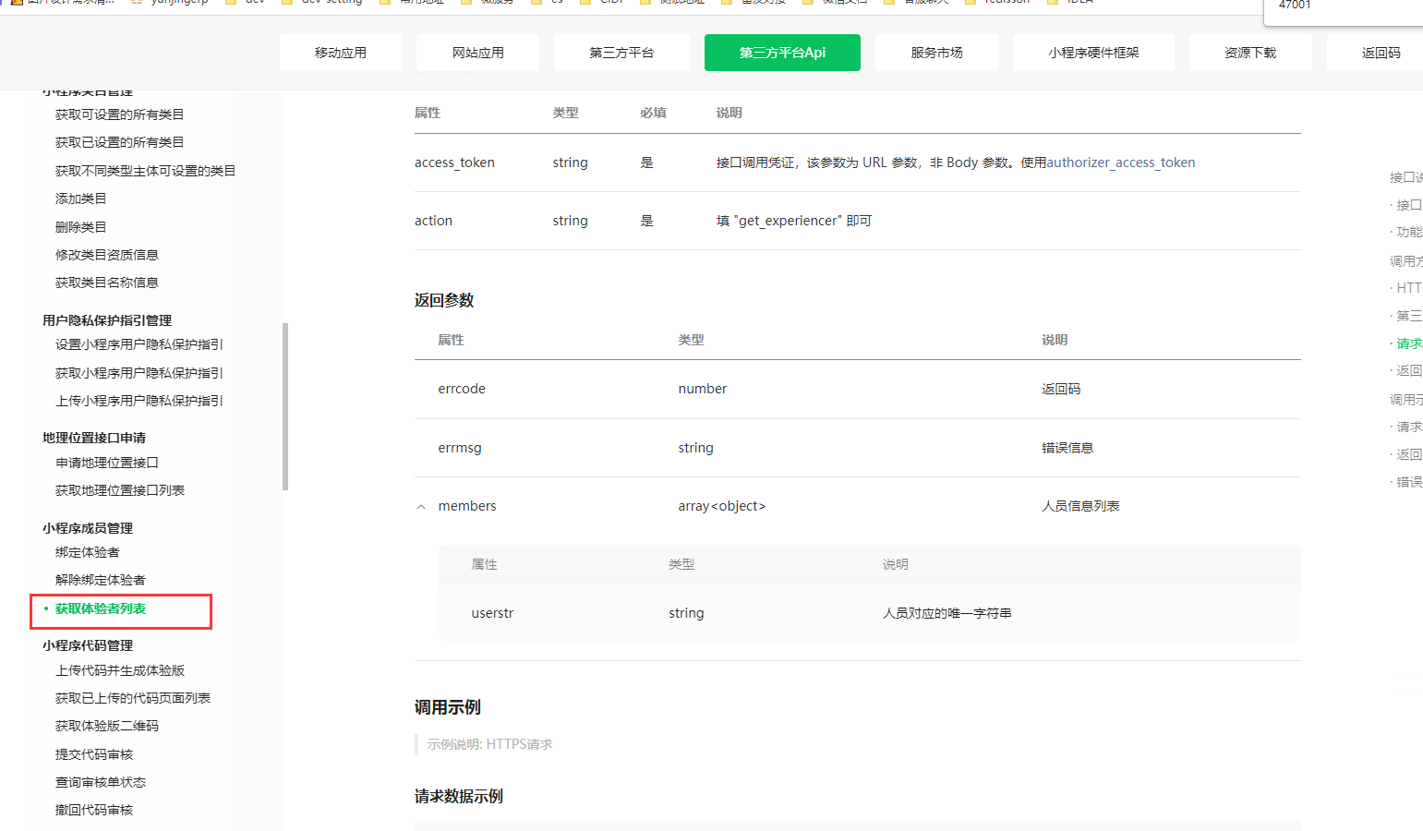1423x831 pixels.
Task: Open 查询审核单状态 in sidebar
Action: point(101,782)
